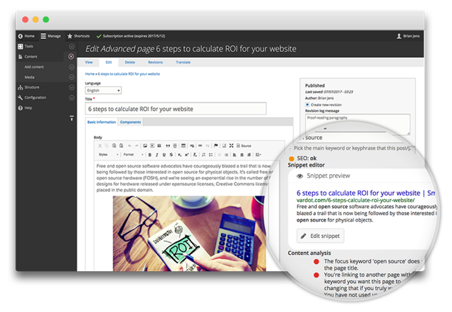Screen dimensions: 452x312
Task: Insert a numbered list
Action: (203, 155)
